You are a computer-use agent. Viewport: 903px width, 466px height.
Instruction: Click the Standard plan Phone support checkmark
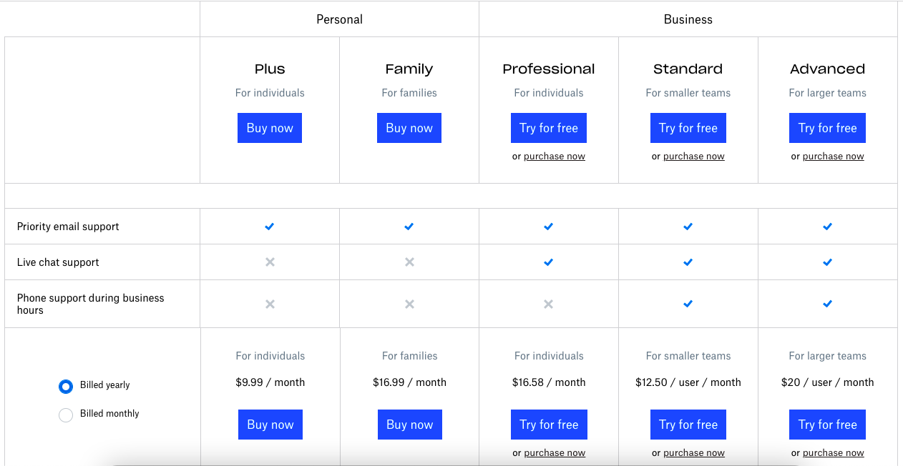(x=688, y=304)
